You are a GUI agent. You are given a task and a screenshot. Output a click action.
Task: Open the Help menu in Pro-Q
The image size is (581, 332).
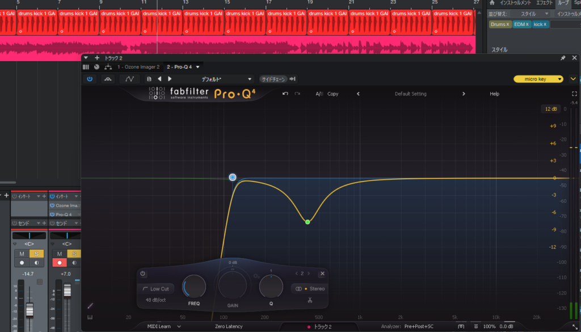tap(495, 94)
